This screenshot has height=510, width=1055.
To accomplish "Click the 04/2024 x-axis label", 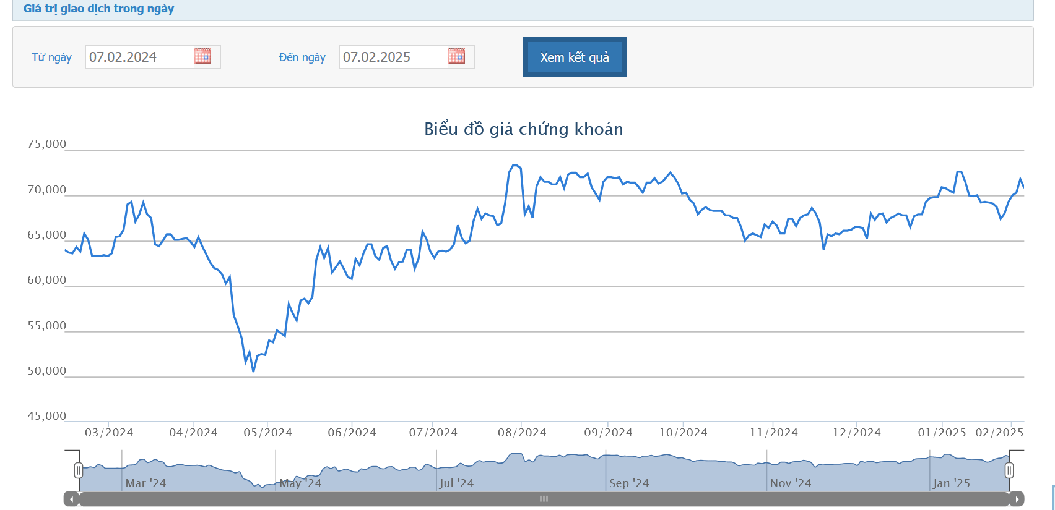I will 193,433.
